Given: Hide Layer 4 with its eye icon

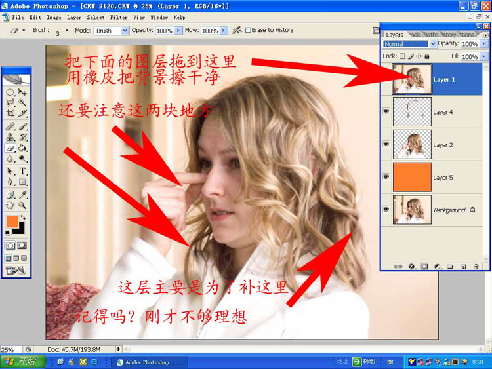Looking at the screenshot, I should point(386,111).
